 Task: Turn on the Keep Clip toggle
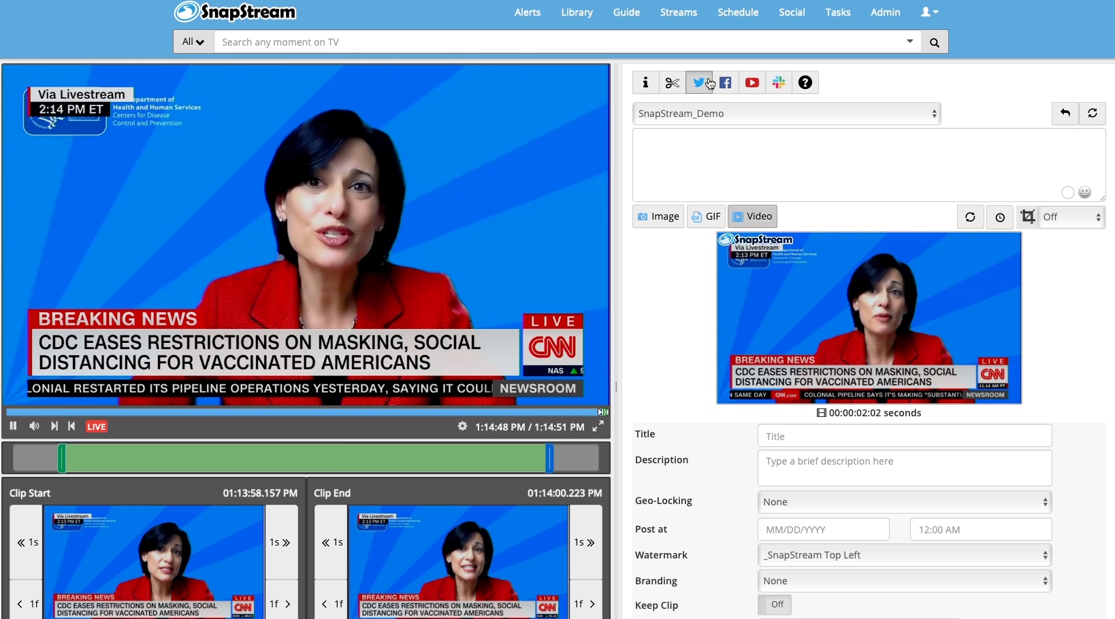click(x=773, y=604)
